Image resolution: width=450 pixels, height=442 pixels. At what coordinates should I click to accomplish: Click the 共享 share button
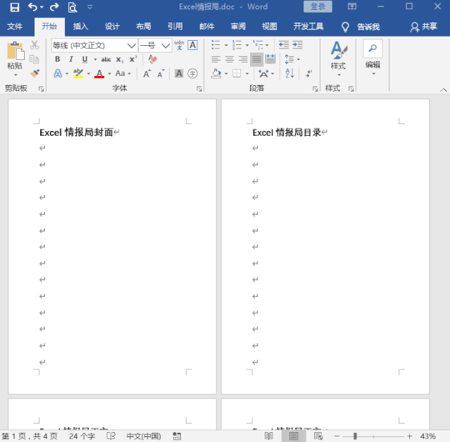coord(424,27)
